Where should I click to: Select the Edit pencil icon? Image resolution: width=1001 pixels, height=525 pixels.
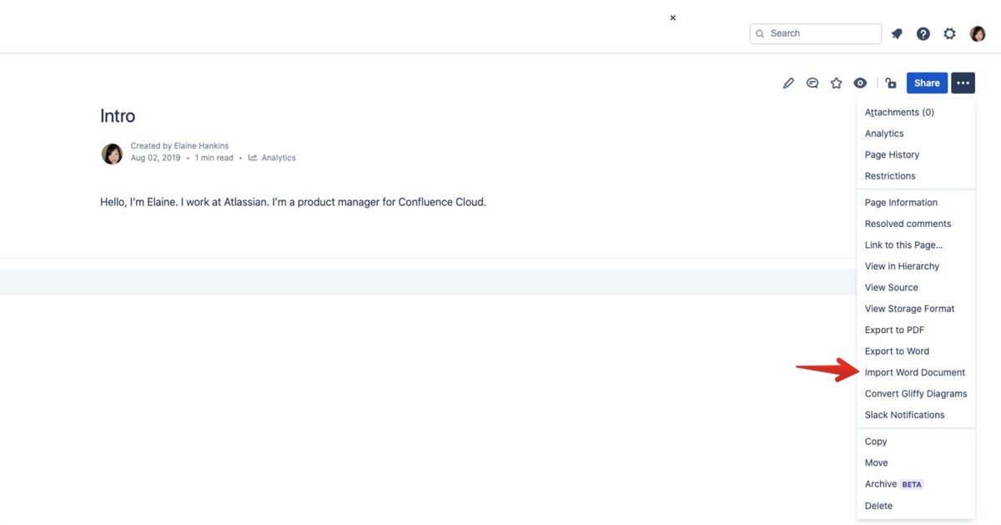(788, 83)
